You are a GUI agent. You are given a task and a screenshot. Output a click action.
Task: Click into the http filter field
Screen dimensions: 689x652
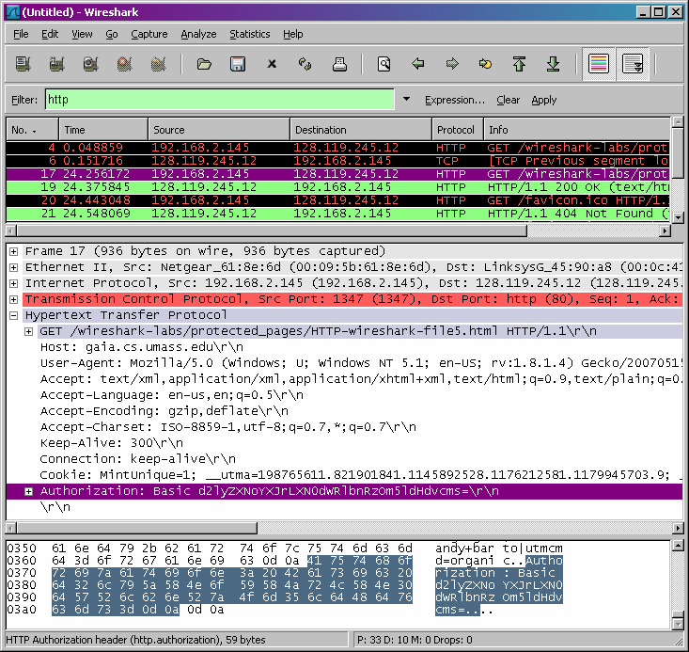(x=220, y=100)
